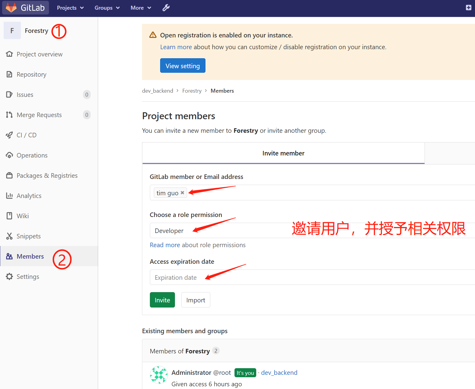The width and height of the screenshot is (475, 389).
Task: Click Forestry breadcrumb link
Action: coord(192,91)
